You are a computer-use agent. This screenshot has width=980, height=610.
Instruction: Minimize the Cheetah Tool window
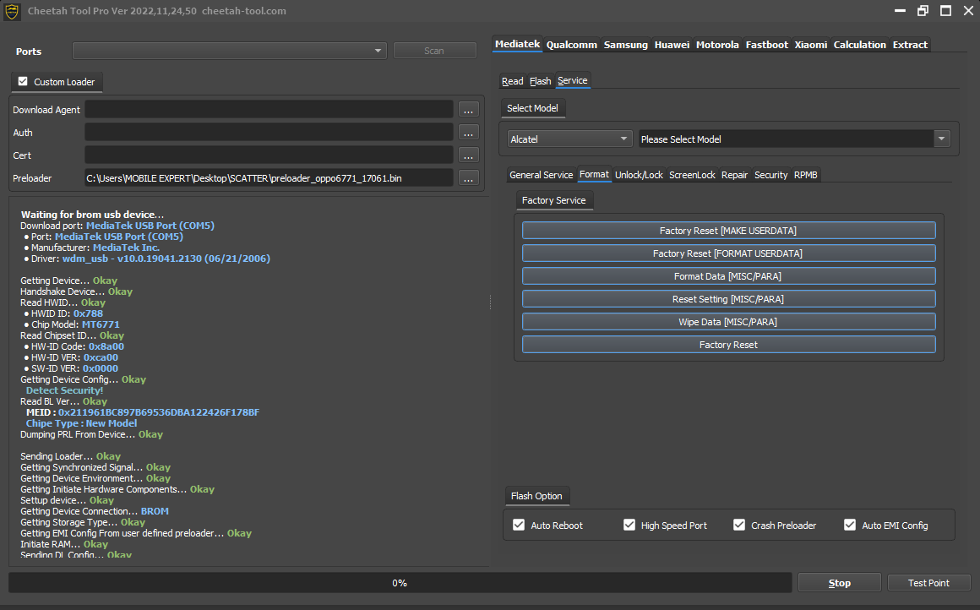(900, 11)
